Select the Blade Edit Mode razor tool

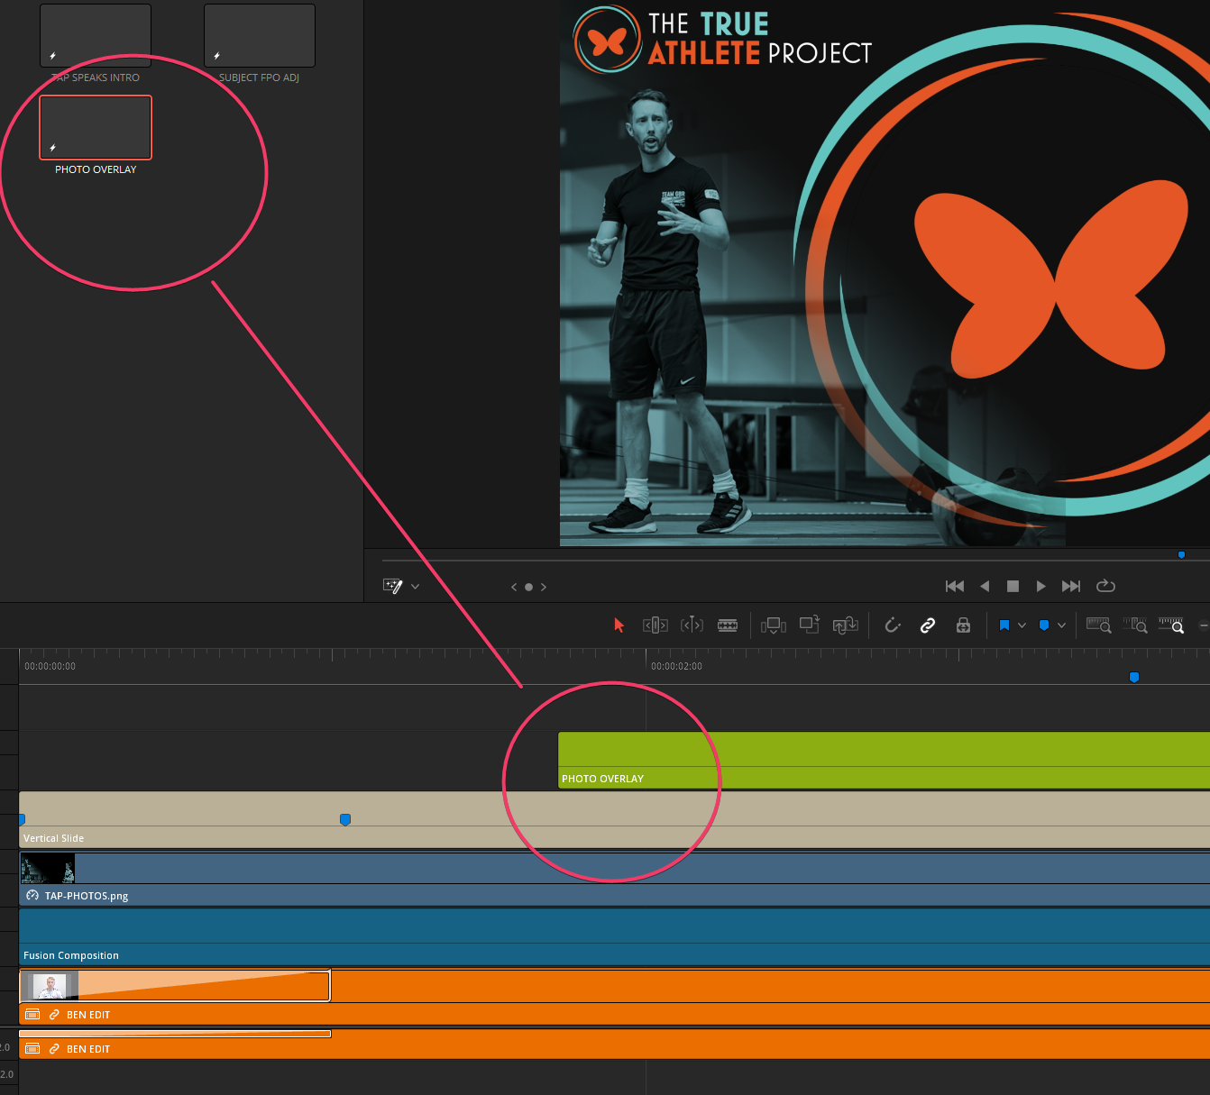click(728, 625)
